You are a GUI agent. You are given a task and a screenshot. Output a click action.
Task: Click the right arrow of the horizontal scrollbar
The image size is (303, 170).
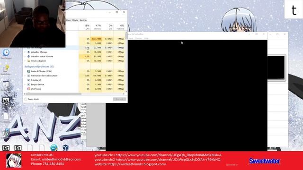124,94
